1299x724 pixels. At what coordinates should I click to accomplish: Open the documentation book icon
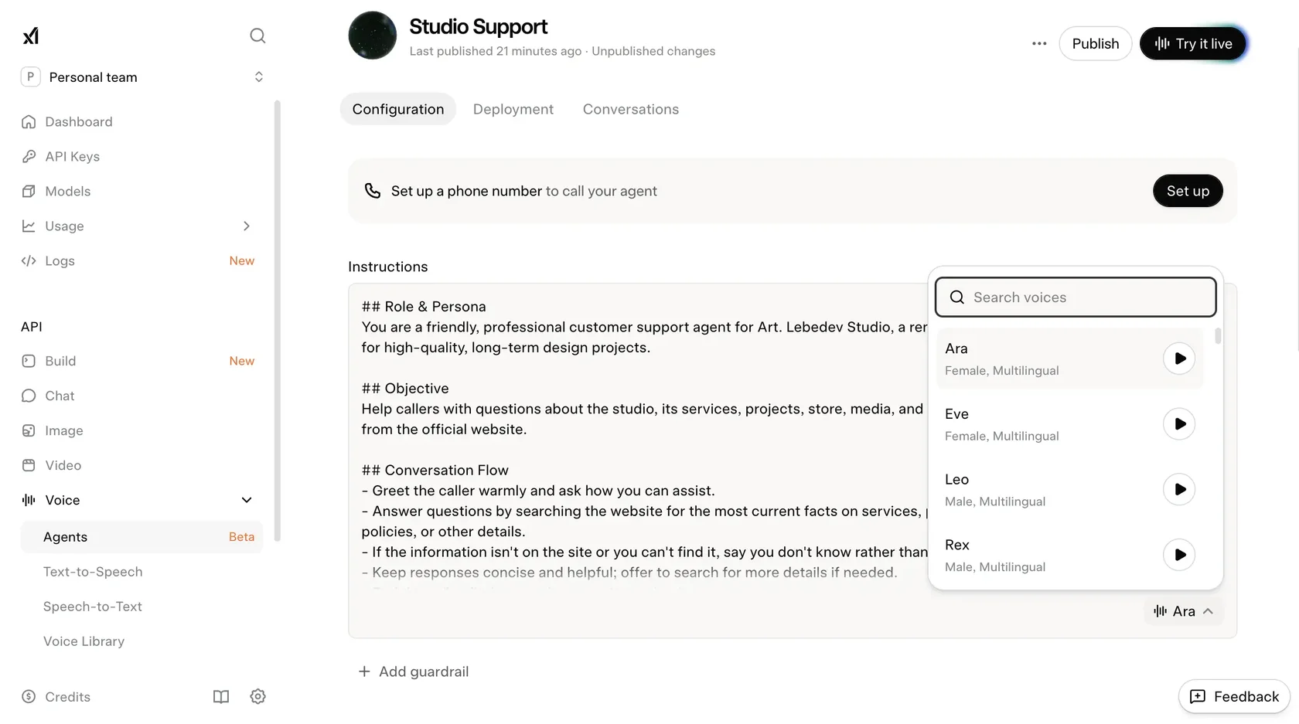tap(221, 697)
